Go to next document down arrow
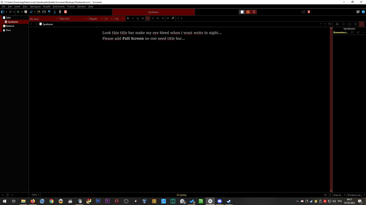Screen dimensions: 366x205 (325, 24)
